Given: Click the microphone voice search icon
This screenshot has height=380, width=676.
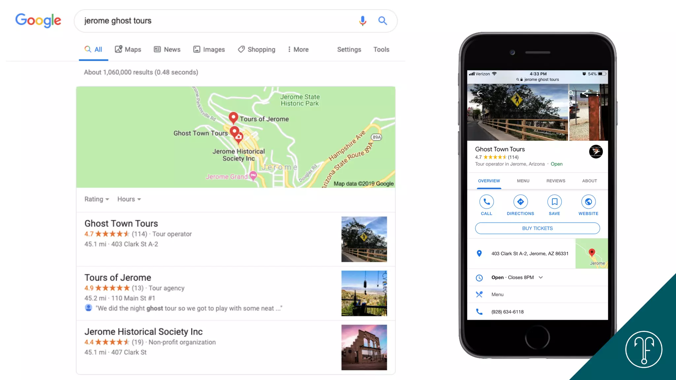Looking at the screenshot, I should pyautogui.click(x=362, y=21).
